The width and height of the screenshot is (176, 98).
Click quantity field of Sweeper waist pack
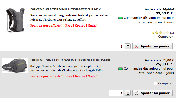[x=116, y=93]
